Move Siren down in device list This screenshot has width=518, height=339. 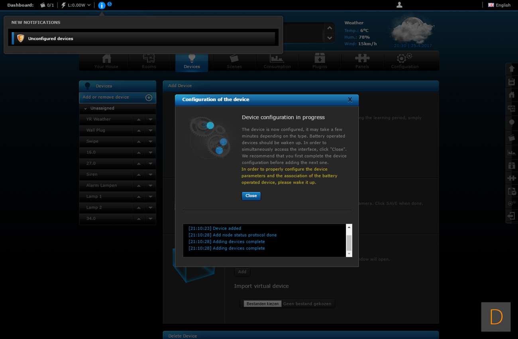[150, 174]
